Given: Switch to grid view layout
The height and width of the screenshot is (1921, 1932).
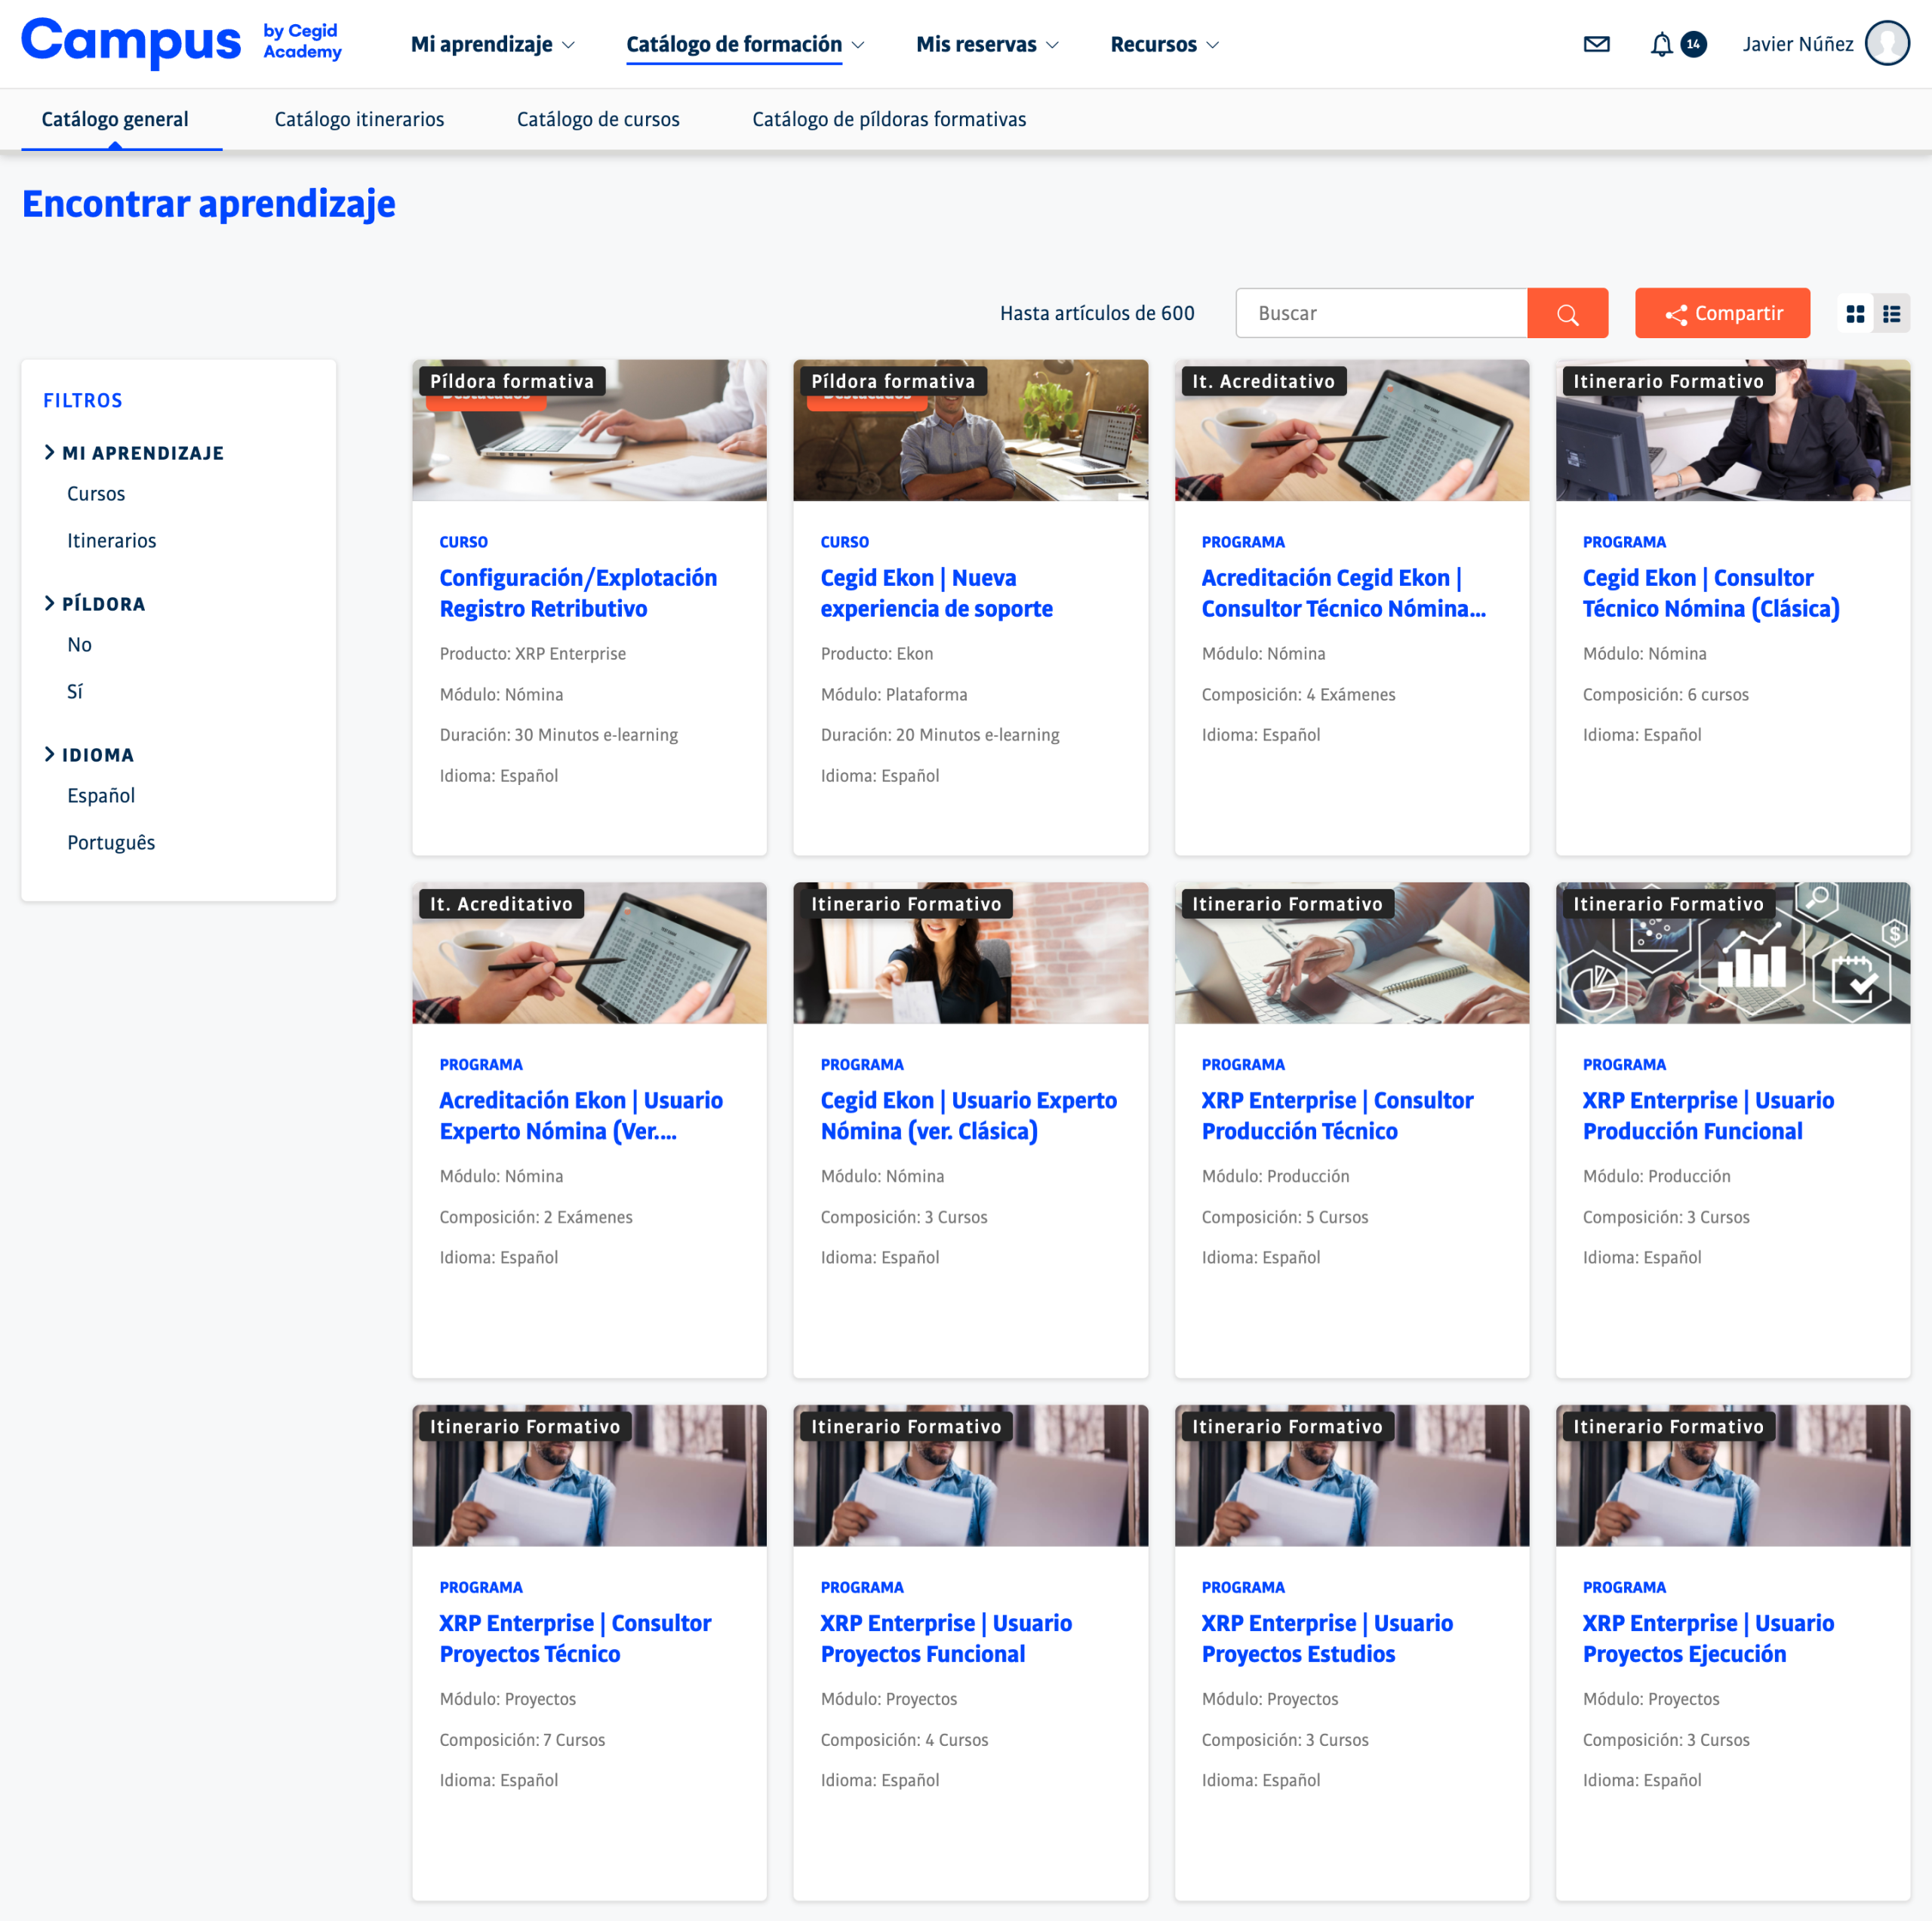Looking at the screenshot, I should (x=1855, y=313).
